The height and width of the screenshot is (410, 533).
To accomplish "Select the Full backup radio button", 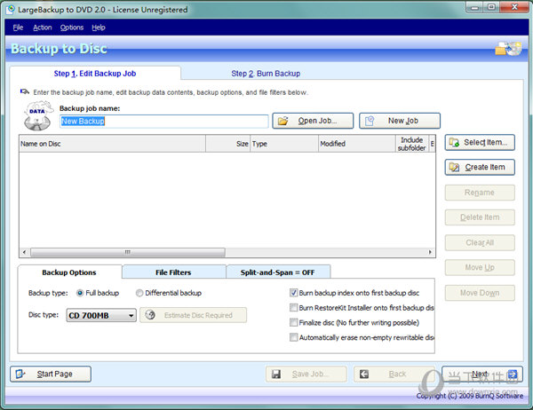I will (80, 293).
